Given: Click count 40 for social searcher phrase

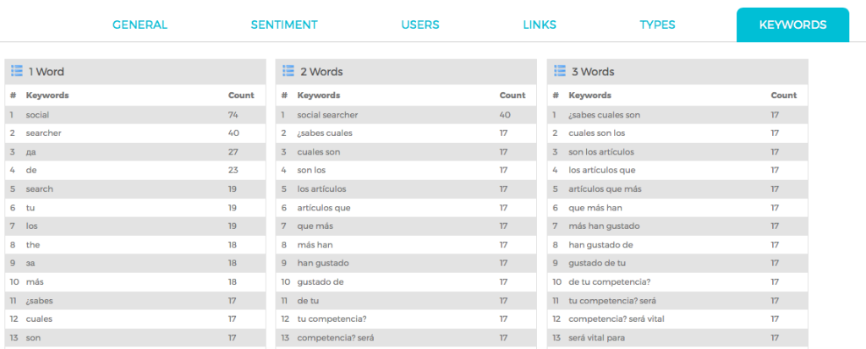Looking at the screenshot, I should click(x=506, y=115).
